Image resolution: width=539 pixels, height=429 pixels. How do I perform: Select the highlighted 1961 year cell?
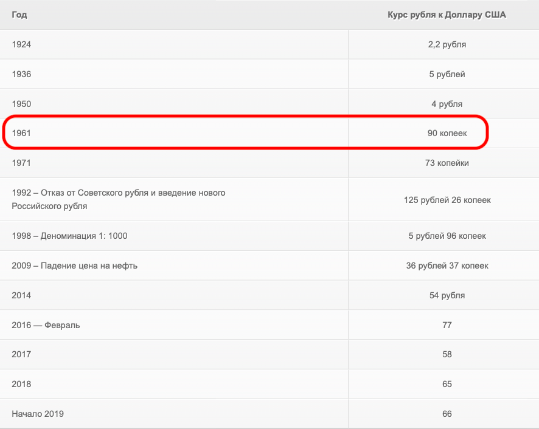pyautogui.click(x=21, y=133)
